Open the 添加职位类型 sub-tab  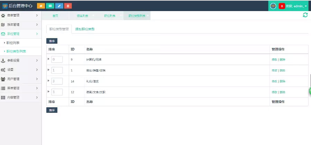coord(85,29)
